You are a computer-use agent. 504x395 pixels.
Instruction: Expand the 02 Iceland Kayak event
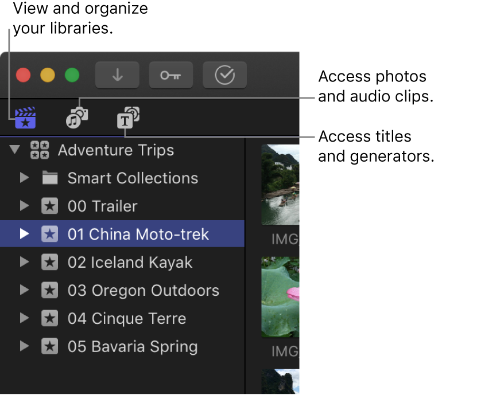[24, 262]
